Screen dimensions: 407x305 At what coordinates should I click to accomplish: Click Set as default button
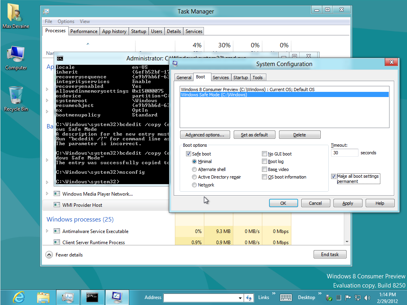254,135
